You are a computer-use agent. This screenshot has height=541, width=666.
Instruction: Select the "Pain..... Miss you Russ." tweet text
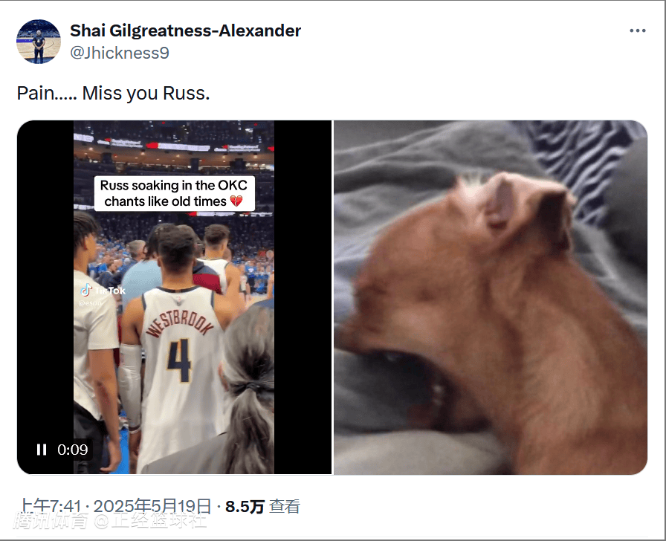pyautogui.click(x=114, y=93)
